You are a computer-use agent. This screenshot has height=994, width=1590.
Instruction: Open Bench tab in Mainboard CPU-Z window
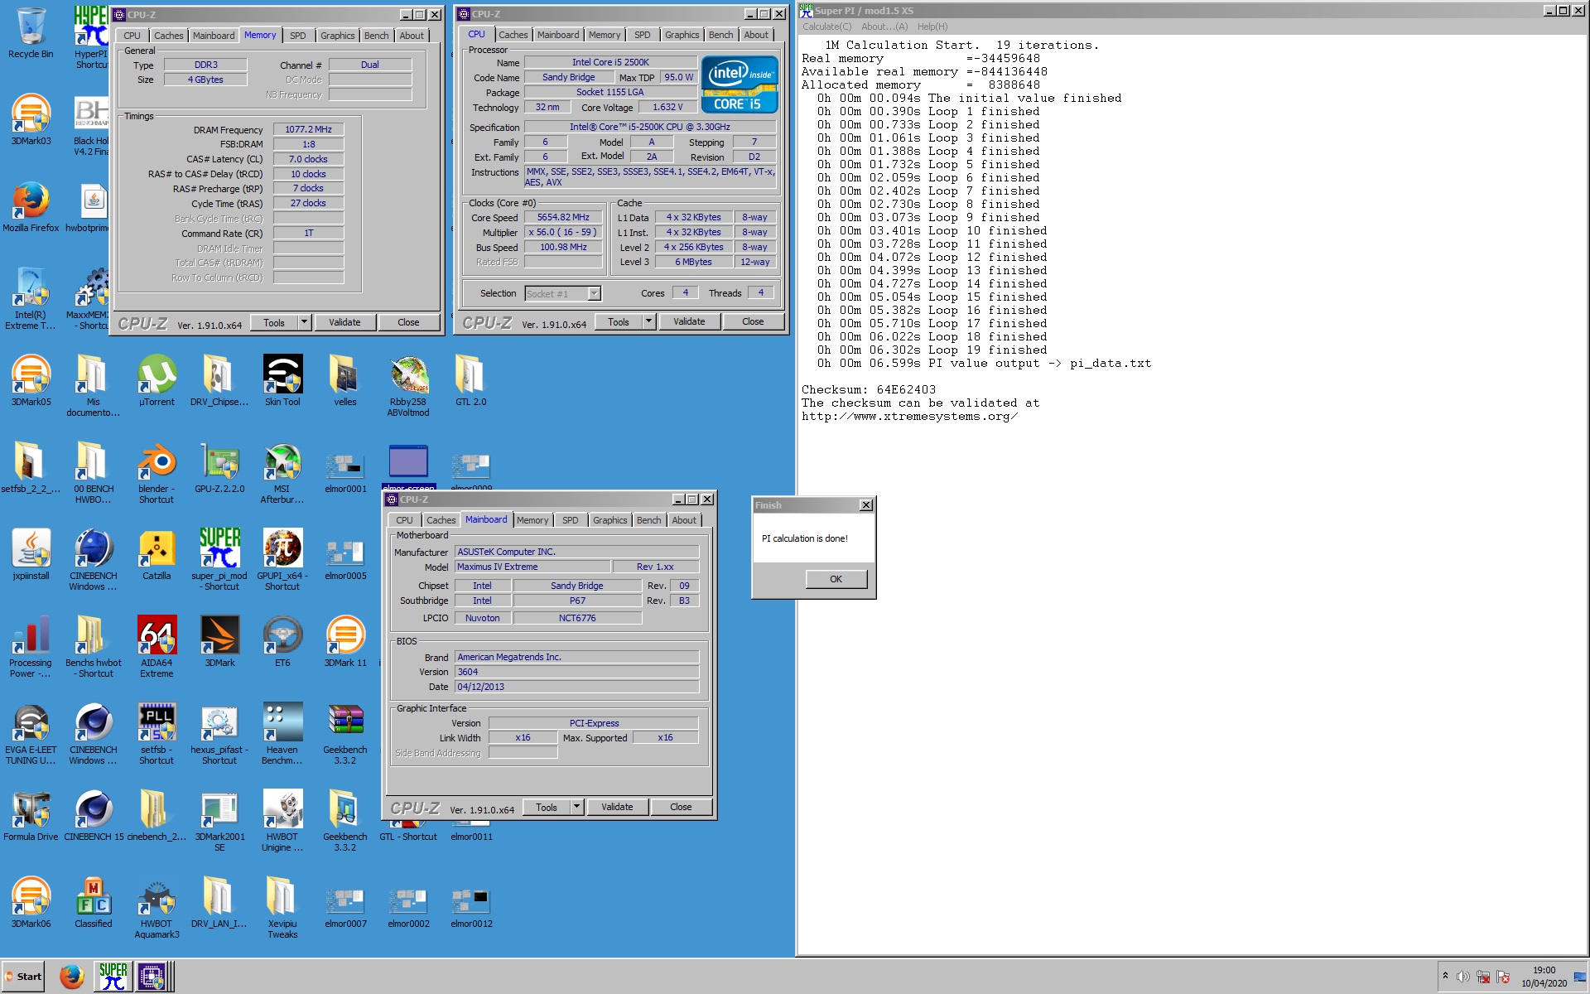648,520
